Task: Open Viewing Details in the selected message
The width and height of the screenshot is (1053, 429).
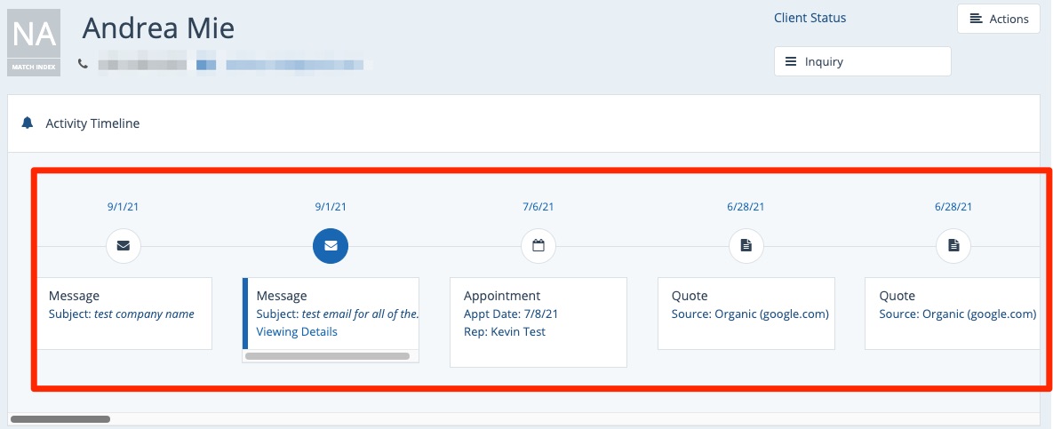Action: (297, 331)
